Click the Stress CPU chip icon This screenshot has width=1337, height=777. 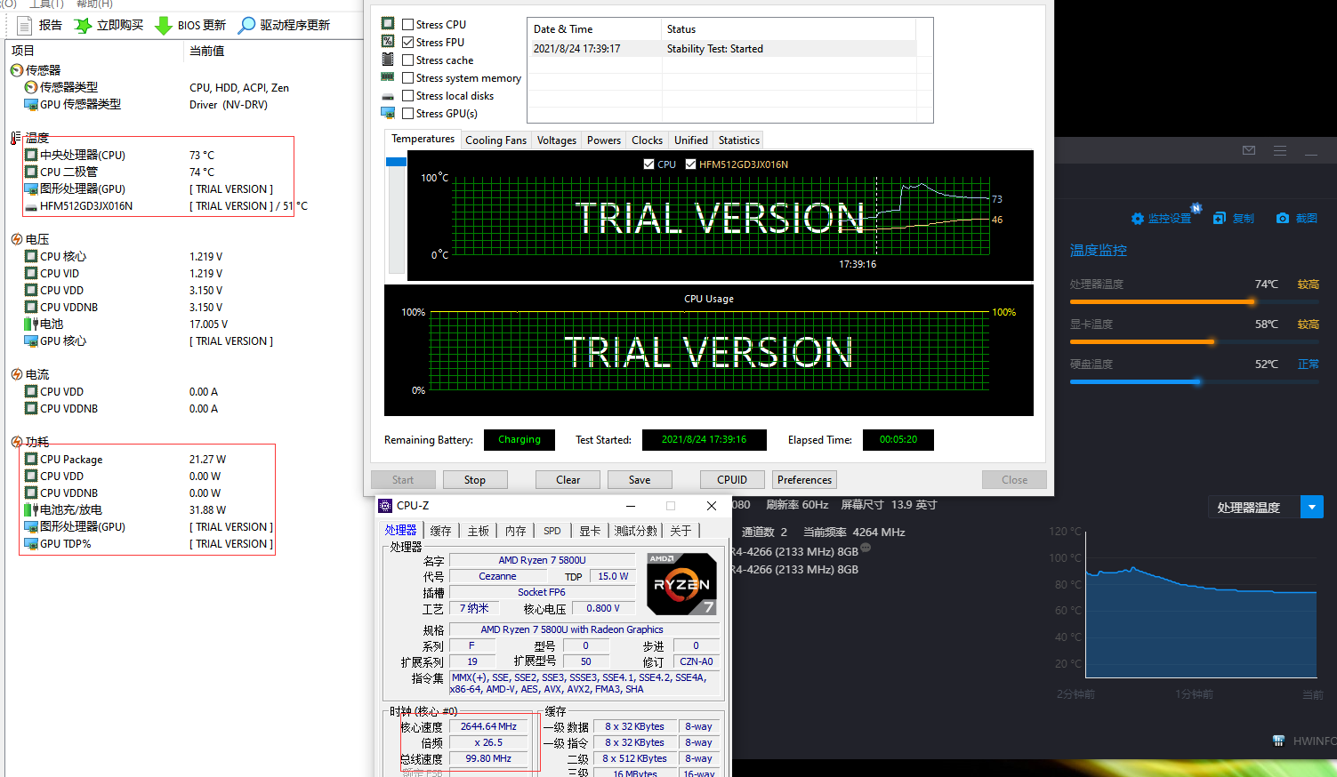tap(388, 23)
